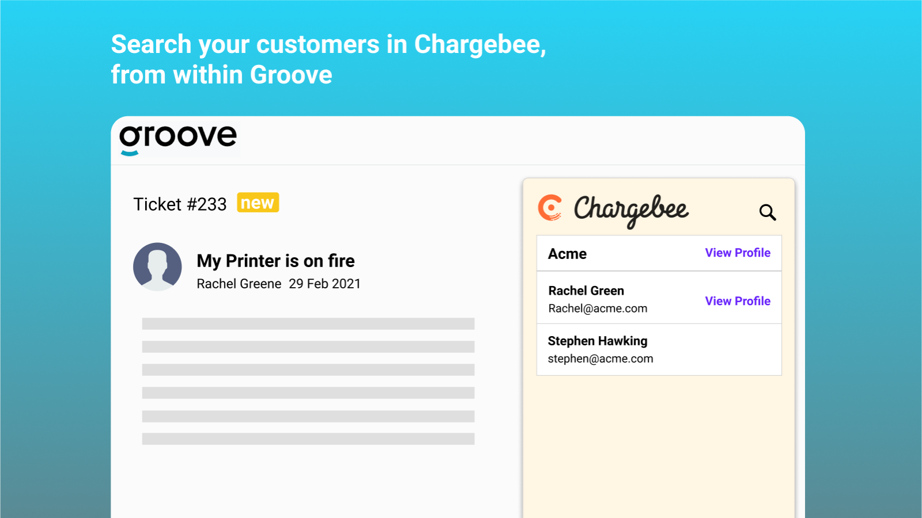Select Rachel Green in the customer list
Image resolution: width=922 pixels, height=518 pixels.
[586, 291]
